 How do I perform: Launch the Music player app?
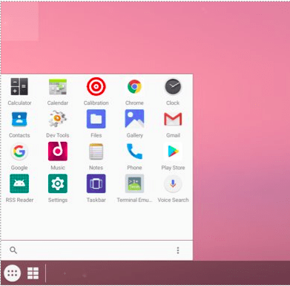(x=58, y=152)
